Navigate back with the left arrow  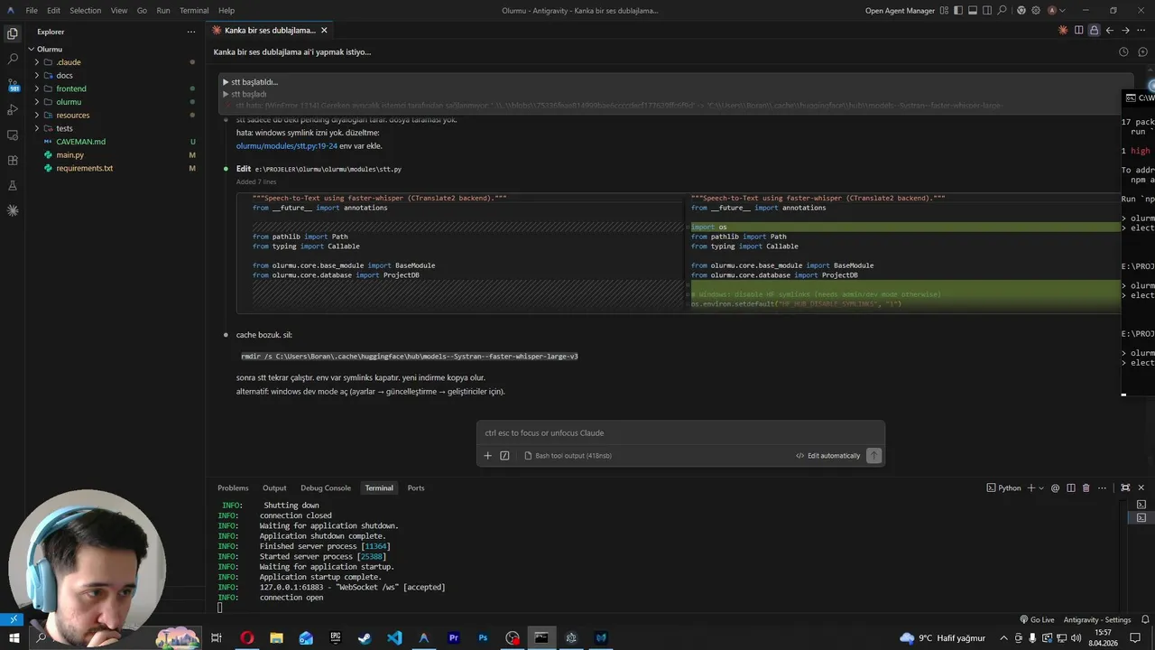click(x=1109, y=30)
